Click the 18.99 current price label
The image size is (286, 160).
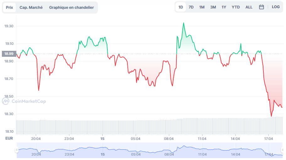(9, 54)
